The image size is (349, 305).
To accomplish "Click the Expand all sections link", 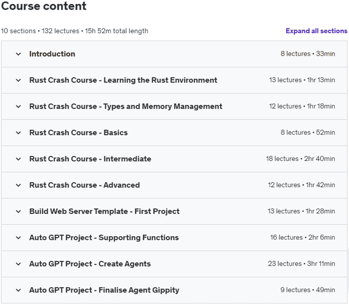I will (x=316, y=31).
